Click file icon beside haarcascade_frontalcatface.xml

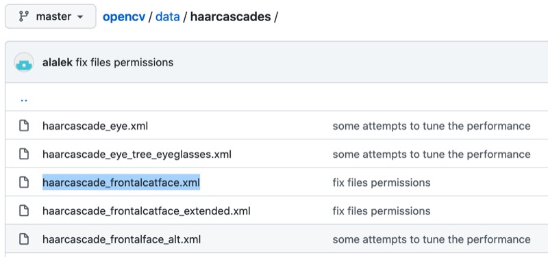point(24,182)
